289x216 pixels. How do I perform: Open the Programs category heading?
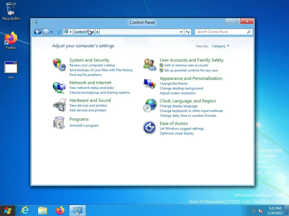[79, 119]
